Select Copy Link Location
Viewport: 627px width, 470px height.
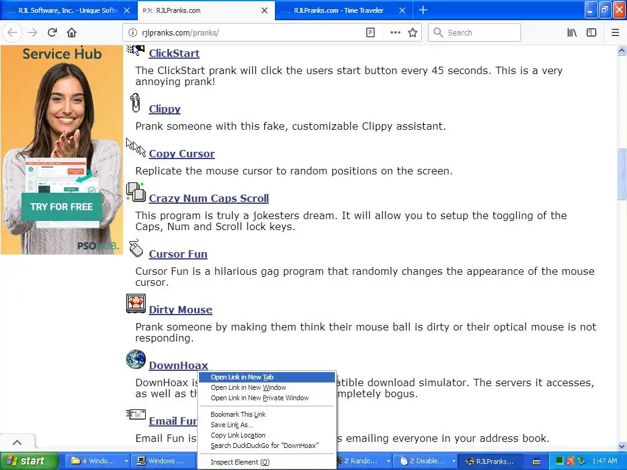pos(267,435)
